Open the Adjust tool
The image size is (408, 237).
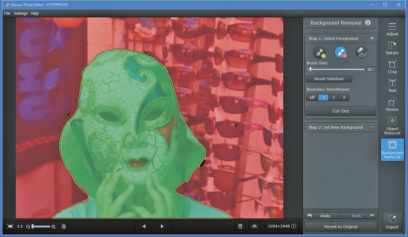coord(392,29)
